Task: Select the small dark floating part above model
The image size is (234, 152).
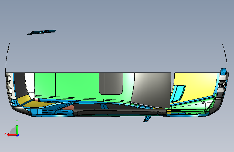Action: 42,32
